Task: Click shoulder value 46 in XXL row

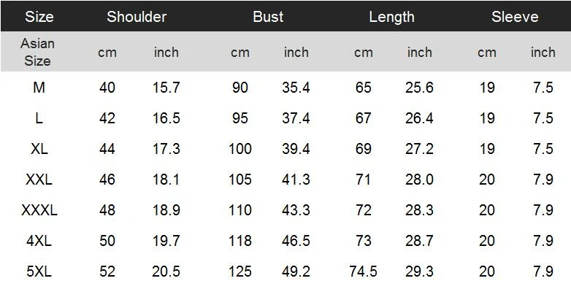Action: pos(107,179)
